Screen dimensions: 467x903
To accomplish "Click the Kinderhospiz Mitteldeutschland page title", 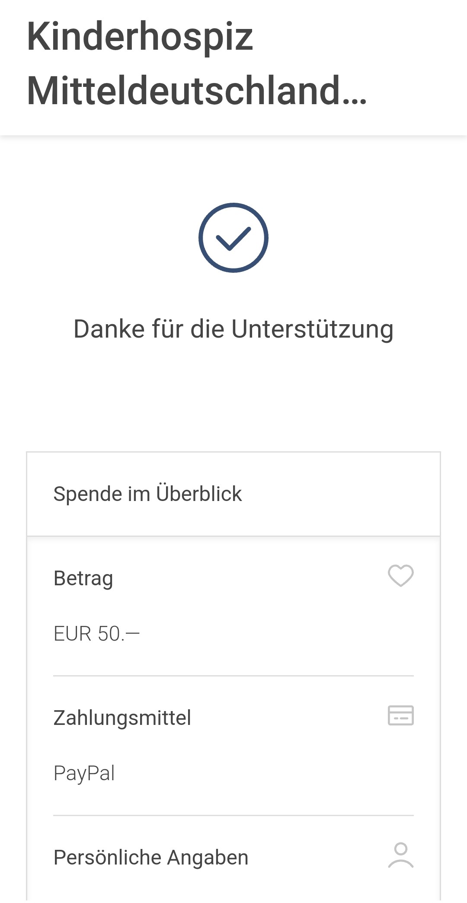I will [197, 64].
